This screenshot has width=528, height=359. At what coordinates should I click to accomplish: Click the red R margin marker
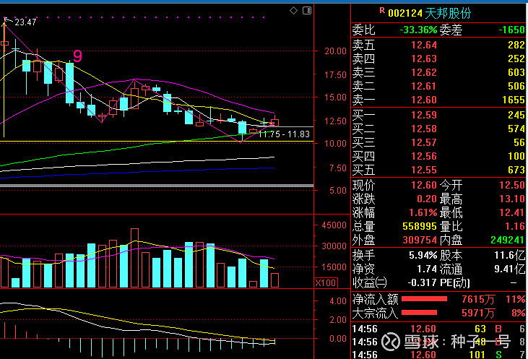coord(382,10)
